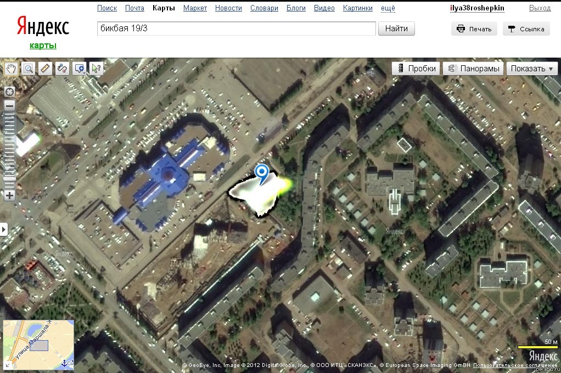Choose the add-placemark tool
The width and height of the screenshot is (561, 373).
click(x=79, y=69)
